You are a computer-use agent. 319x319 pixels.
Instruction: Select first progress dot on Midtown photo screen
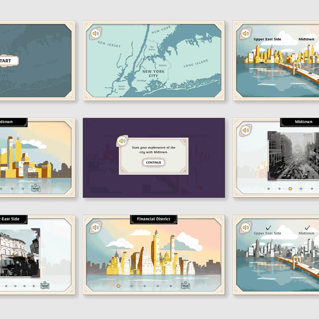[268, 189]
